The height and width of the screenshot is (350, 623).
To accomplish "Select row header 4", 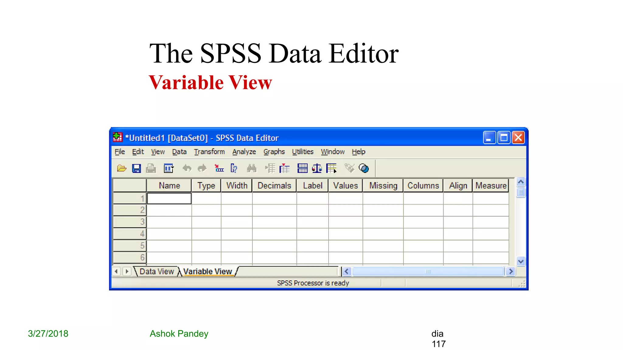I will click(130, 234).
